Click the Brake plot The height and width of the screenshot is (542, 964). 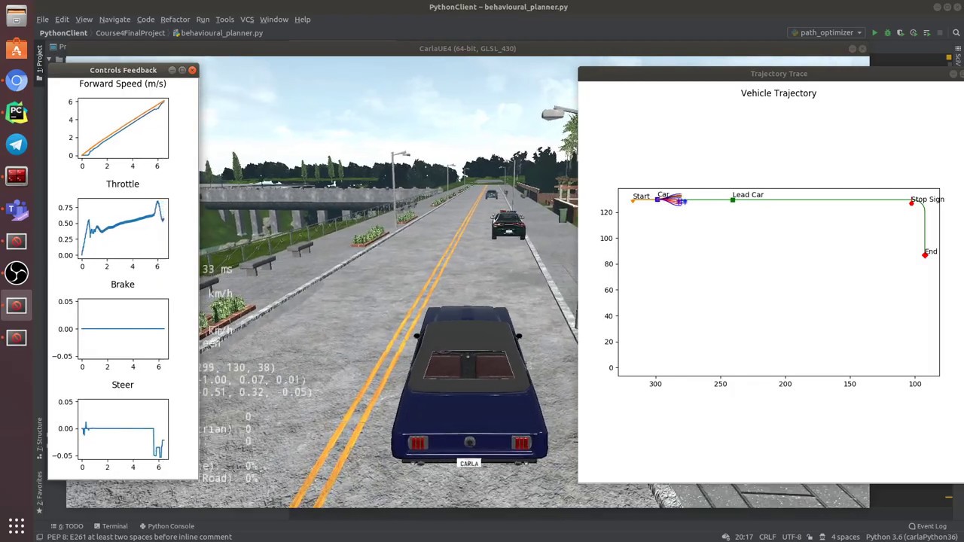(x=123, y=329)
